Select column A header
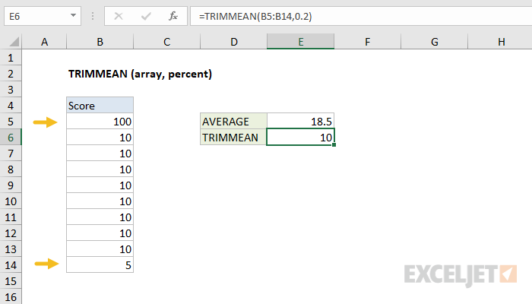The width and height of the screenshot is (532, 304). pyautogui.click(x=44, y=42)
